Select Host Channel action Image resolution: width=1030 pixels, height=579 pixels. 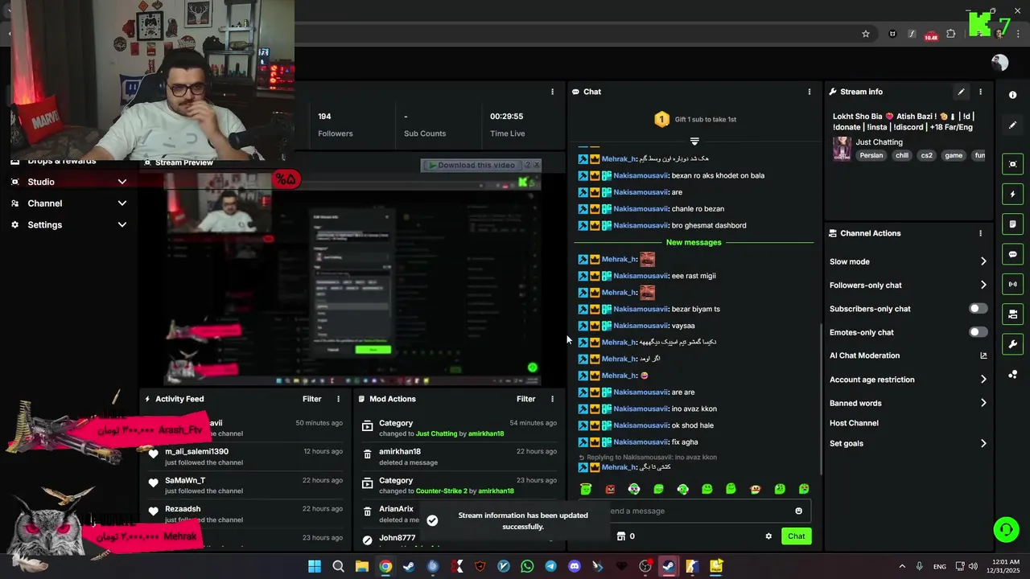(854, 423)
